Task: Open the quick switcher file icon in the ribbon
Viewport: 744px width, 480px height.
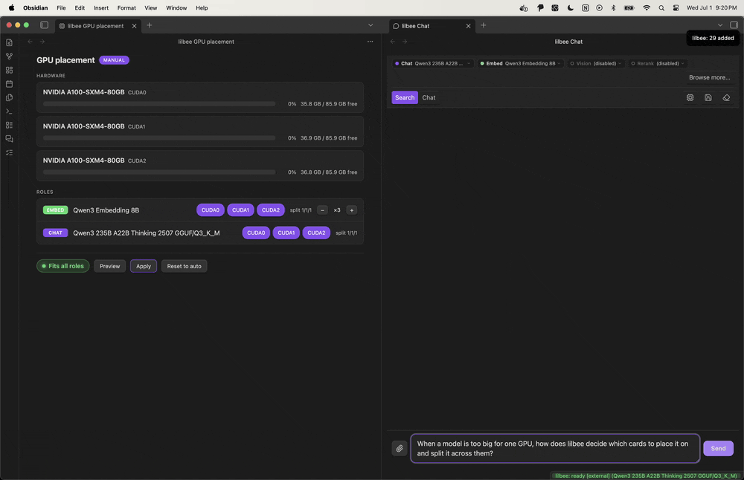Action: (x=9, y=42)
